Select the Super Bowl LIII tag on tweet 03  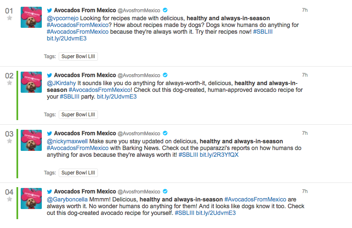pos(79,173)
